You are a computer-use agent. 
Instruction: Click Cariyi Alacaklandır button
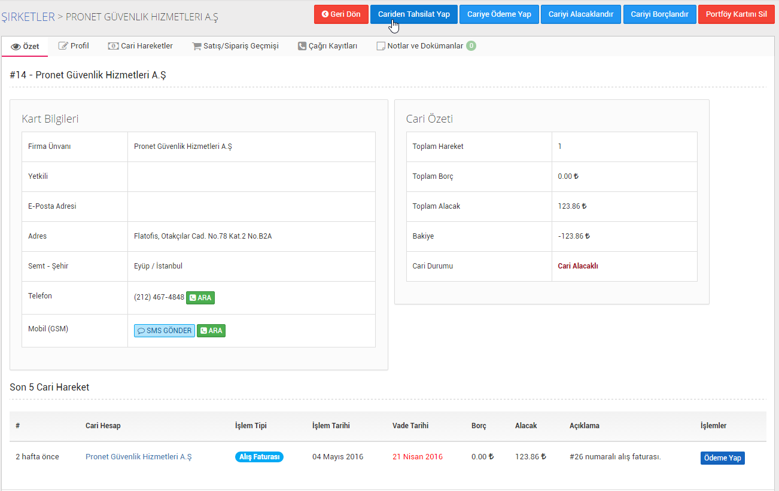pos(581,14)
